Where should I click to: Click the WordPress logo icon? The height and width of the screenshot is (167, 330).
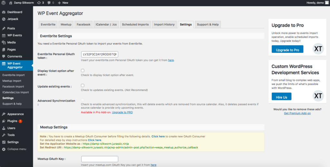3,3
